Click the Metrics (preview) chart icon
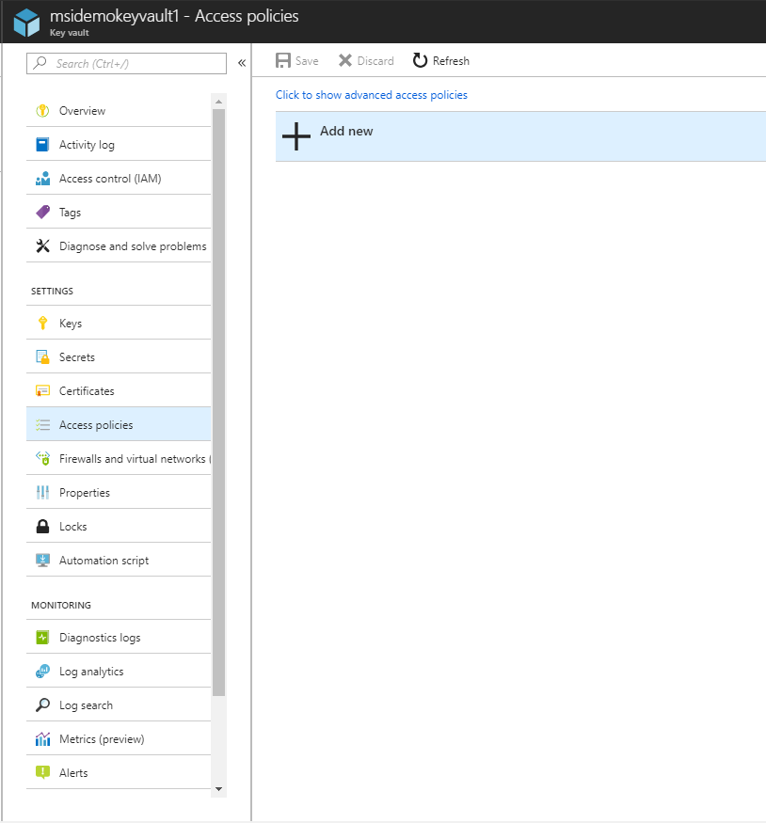This screenshot has height=823, width=766. coord(42,739)
